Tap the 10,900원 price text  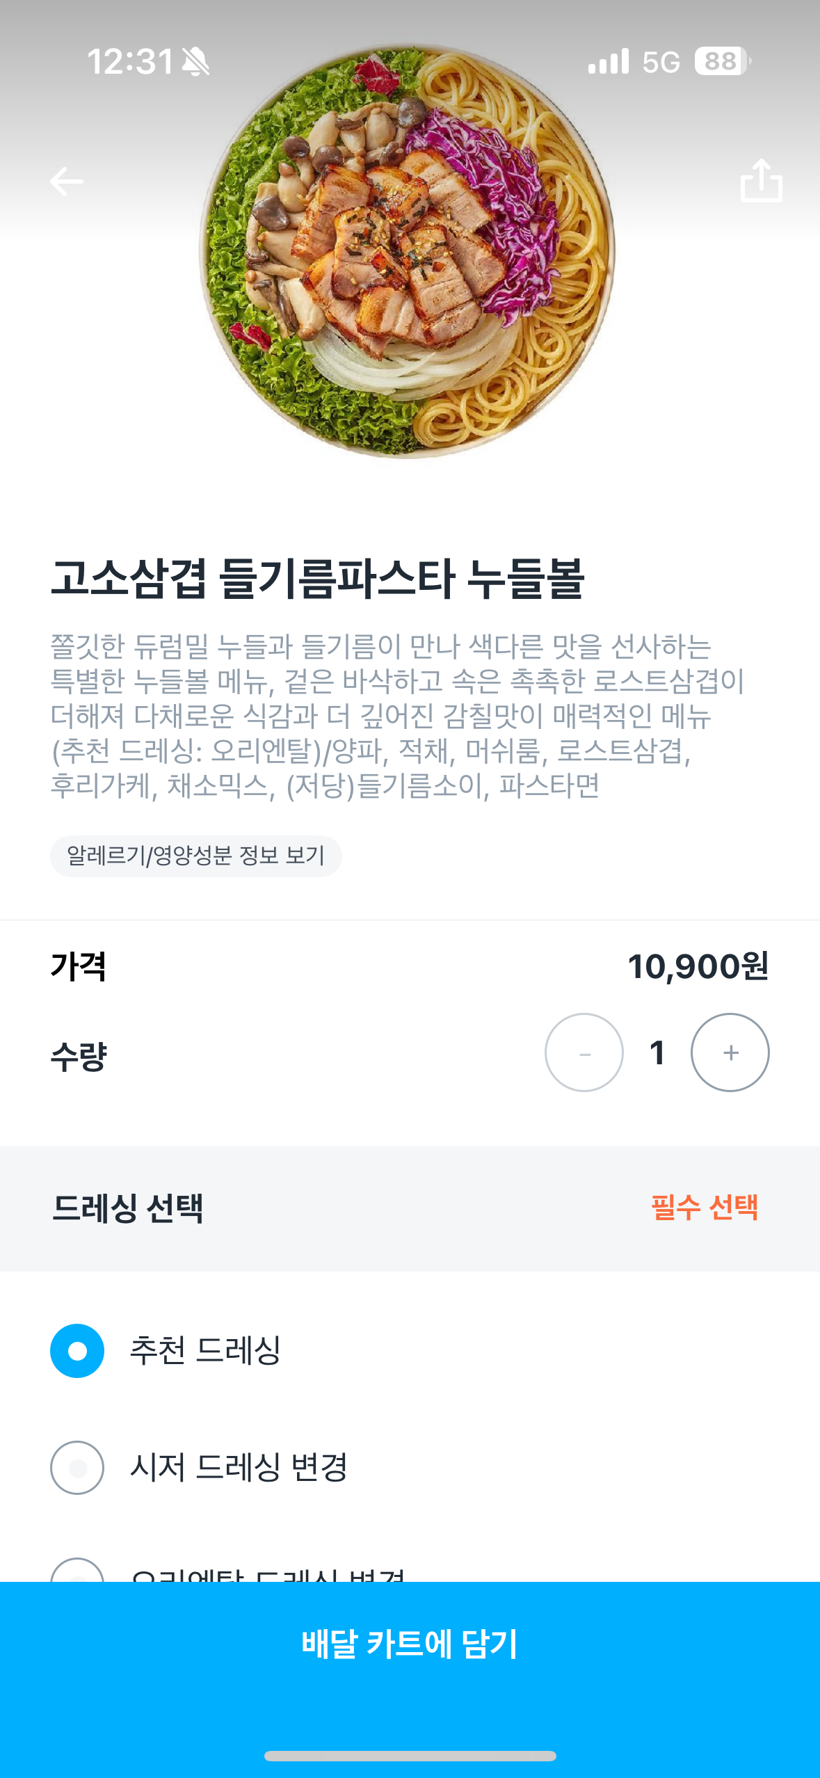698,966
